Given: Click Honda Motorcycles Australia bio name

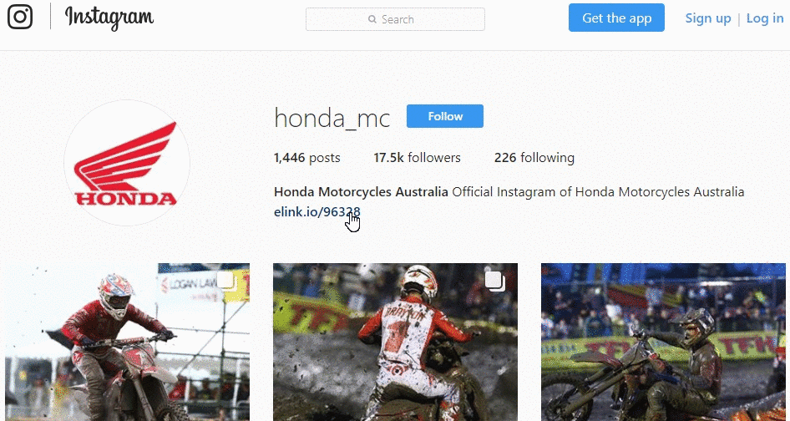Looking at the screenshot, I should tap(361, 192).
